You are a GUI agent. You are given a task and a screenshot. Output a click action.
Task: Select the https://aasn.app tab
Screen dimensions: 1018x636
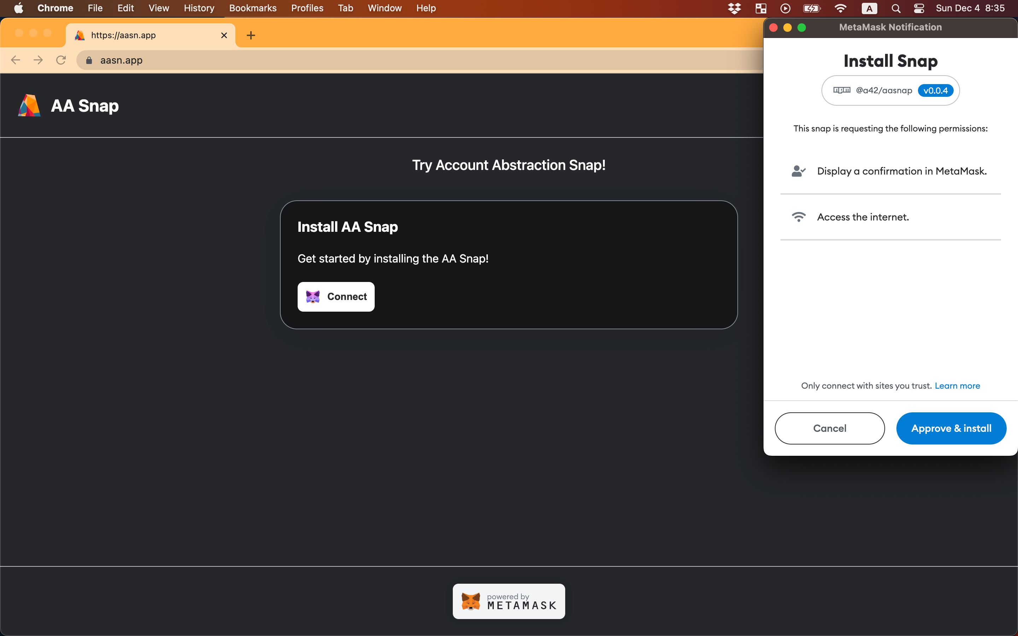click(151, 35)
